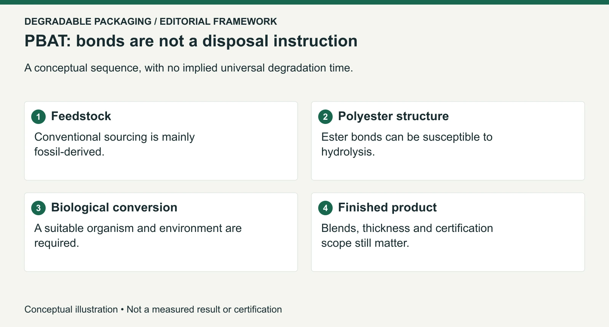Click the "Polyester structure" card heading

pos(393,116)
